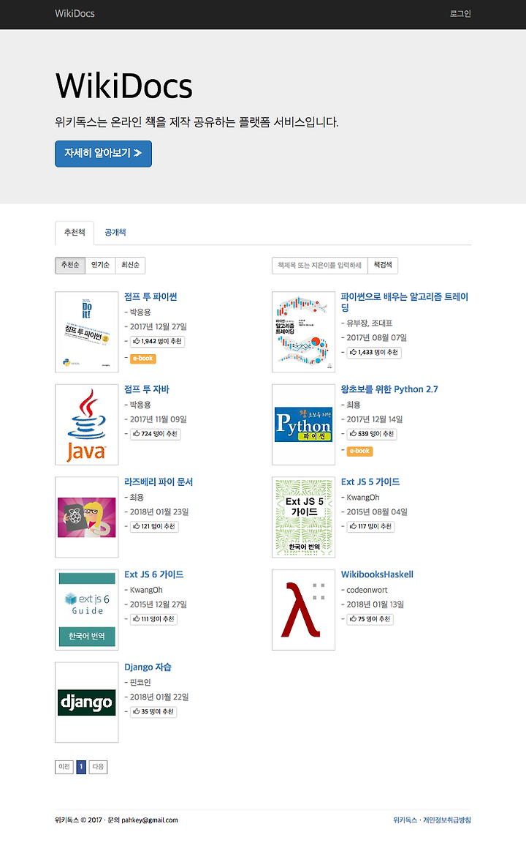Open the 점프 투 파이썬 title link
The image size is (526, 843).
150,297
